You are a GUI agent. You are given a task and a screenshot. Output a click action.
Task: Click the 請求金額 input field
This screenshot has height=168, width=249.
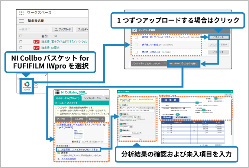point(129,133)
